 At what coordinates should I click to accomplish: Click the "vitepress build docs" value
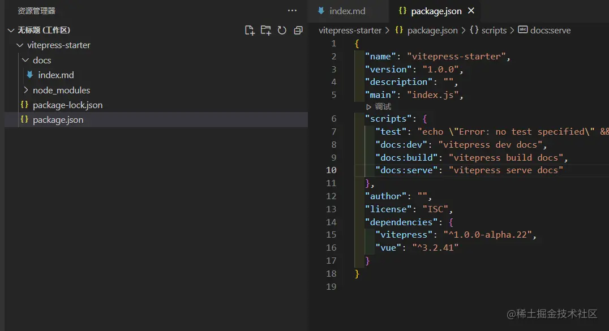click(506, 157)
